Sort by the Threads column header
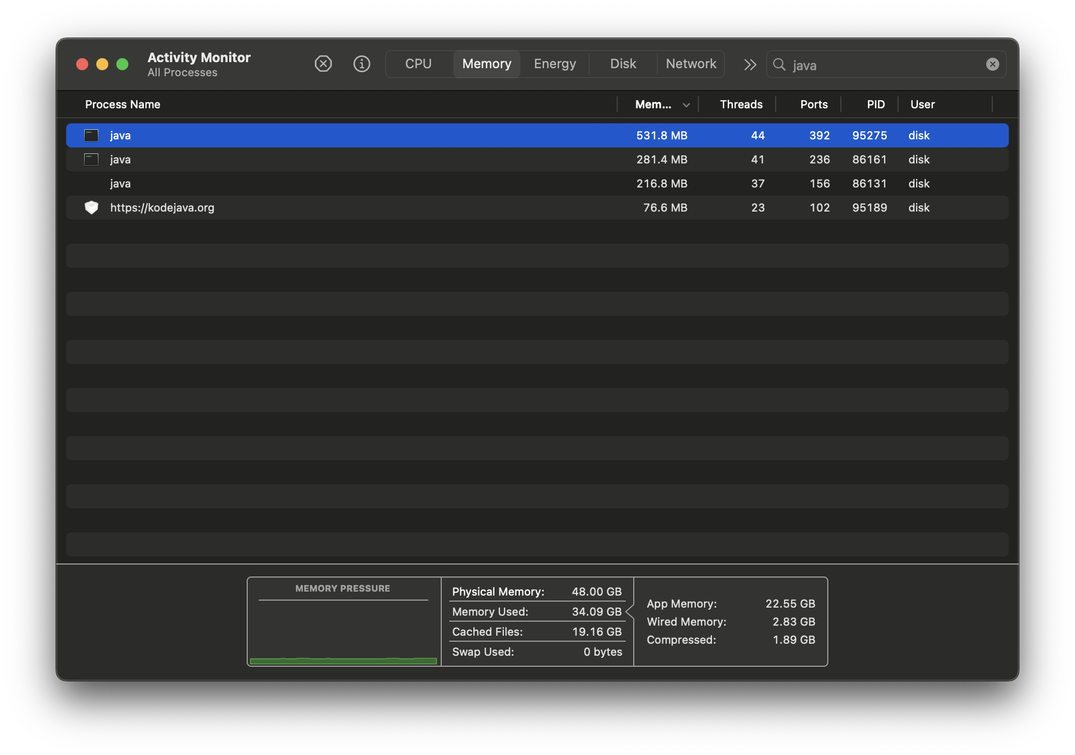 click(x=741, y=104)
